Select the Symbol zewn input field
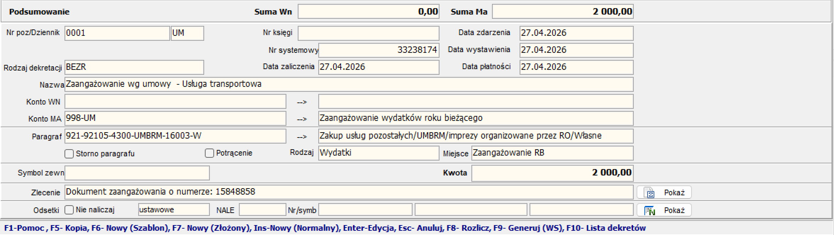834x235 pixels. 137,173
